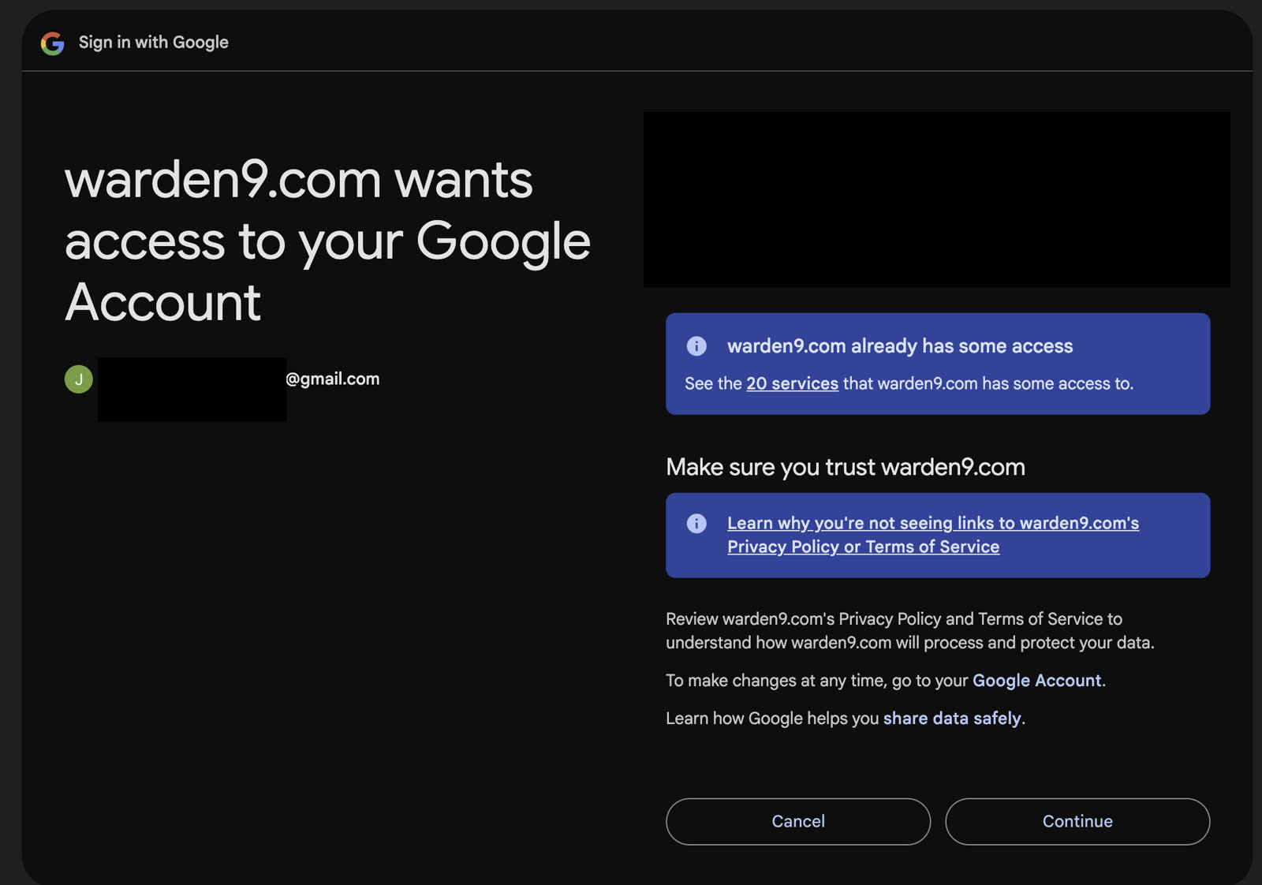This screenshot has width=1262, height=885.
Task: Click the @gmail.com account address
Action: click(333, 379)
